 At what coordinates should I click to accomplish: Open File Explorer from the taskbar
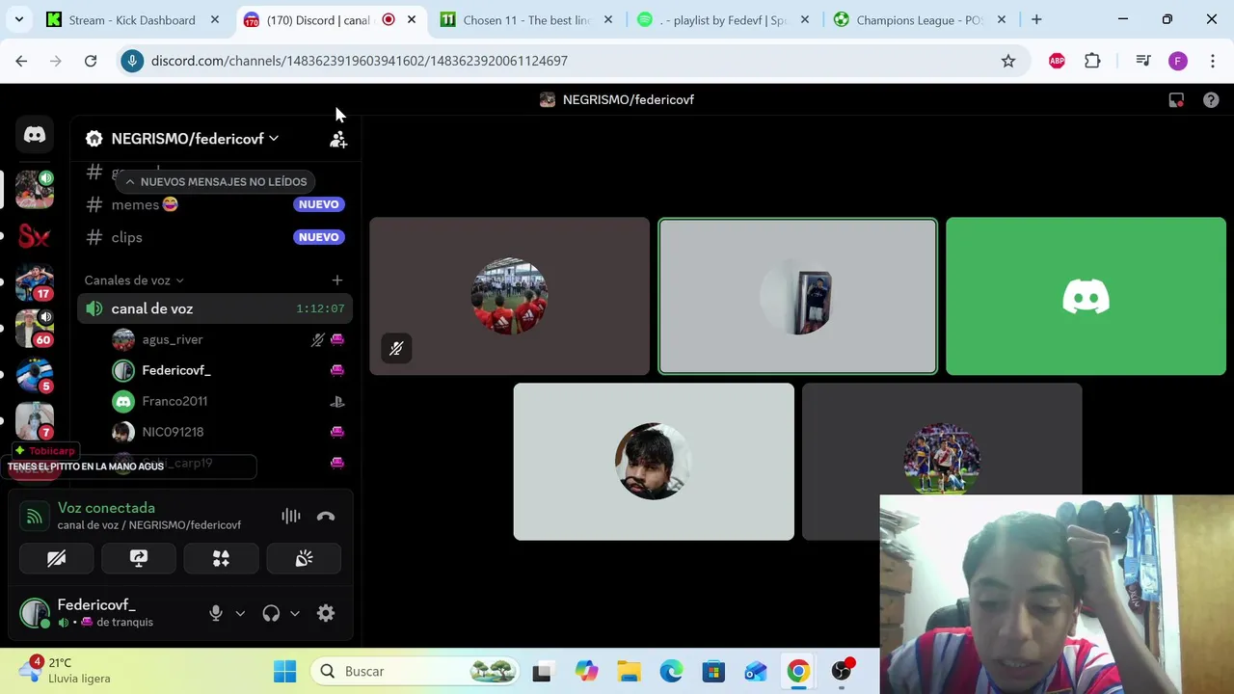[x=629, y=671]
